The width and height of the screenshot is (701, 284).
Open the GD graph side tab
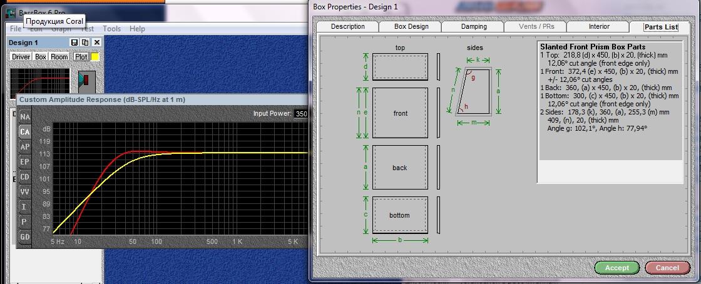(25, 237)
